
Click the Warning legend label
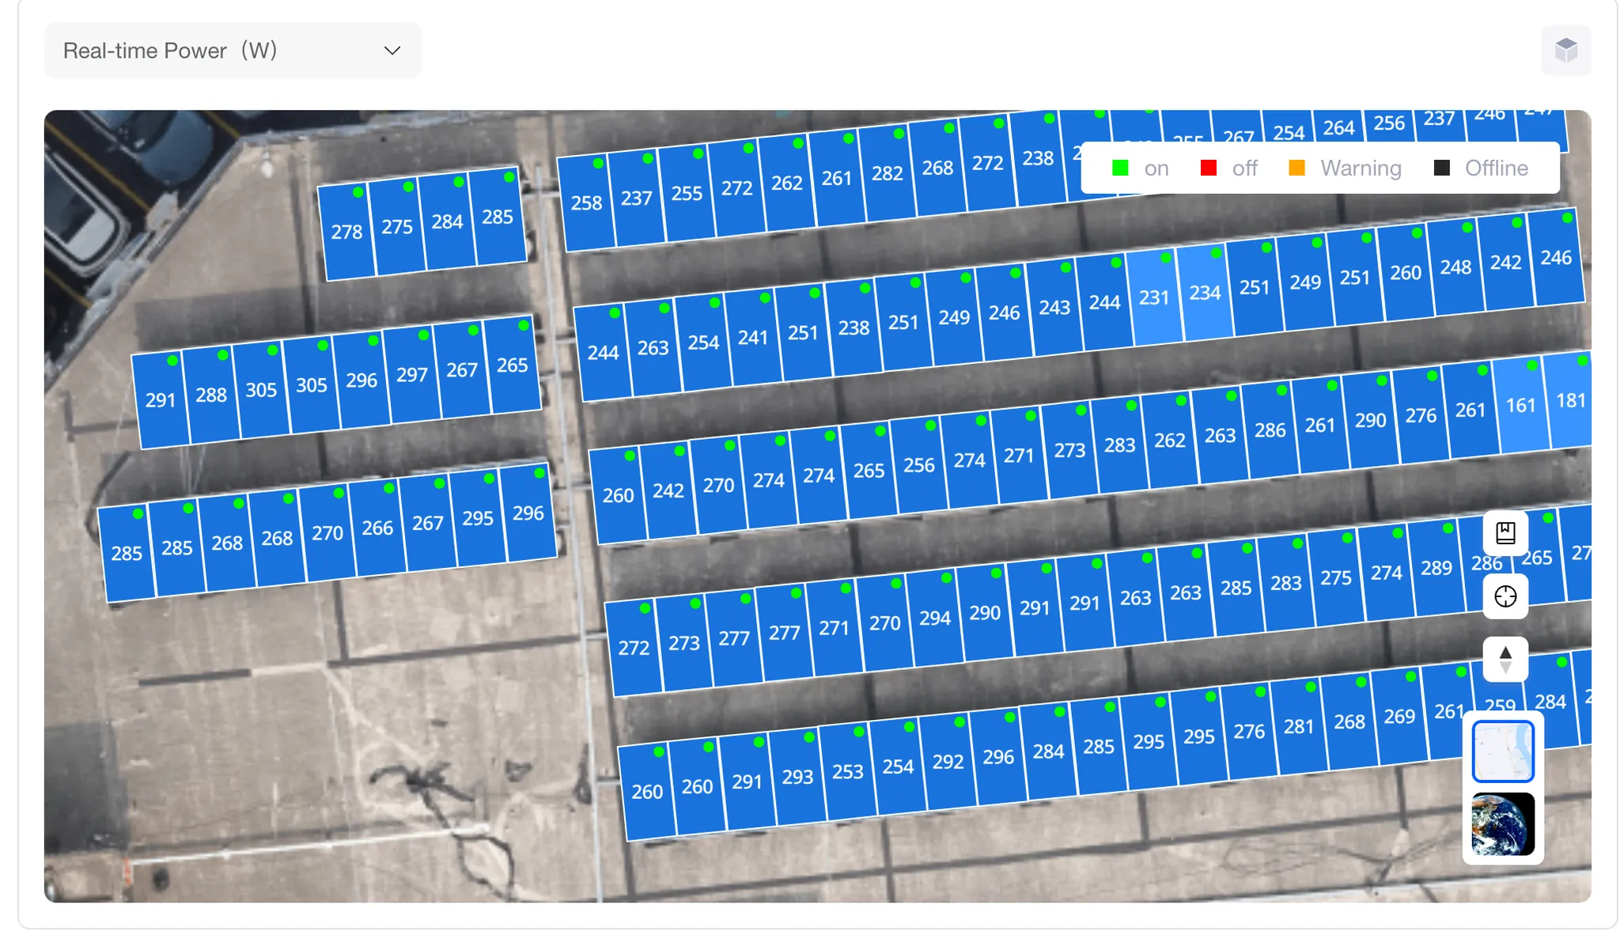click(1361, 168)
